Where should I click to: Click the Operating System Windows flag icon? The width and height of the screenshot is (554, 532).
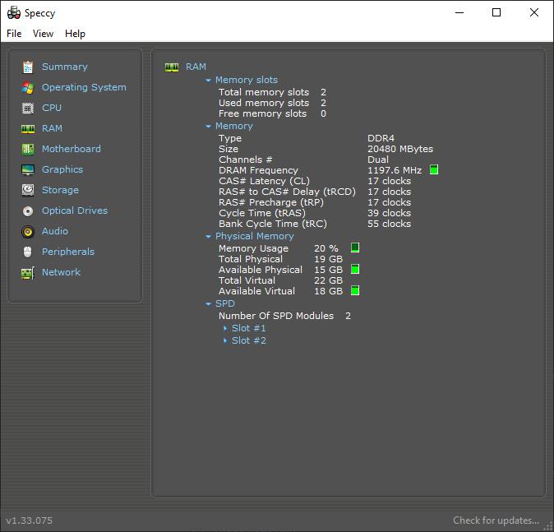[28, 87]
